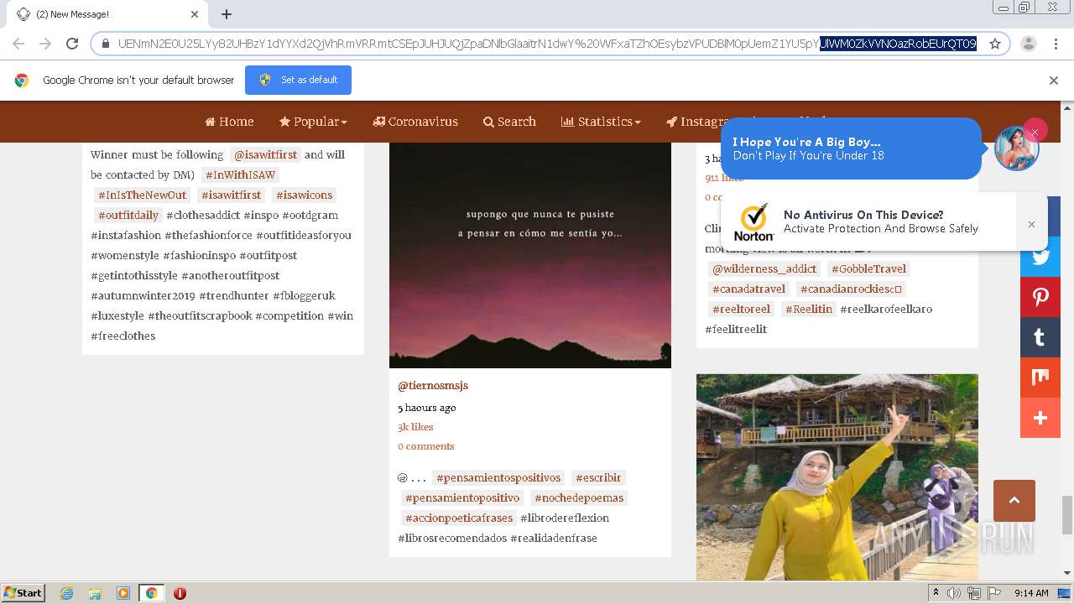
Task: Open hashtag #pensamientospositivos
Action: tap(498, 477)
